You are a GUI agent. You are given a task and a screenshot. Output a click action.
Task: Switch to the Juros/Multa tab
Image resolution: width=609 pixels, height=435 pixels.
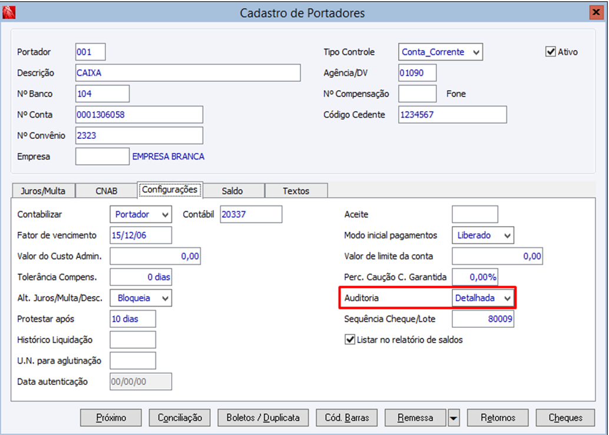tap(43, 191)
